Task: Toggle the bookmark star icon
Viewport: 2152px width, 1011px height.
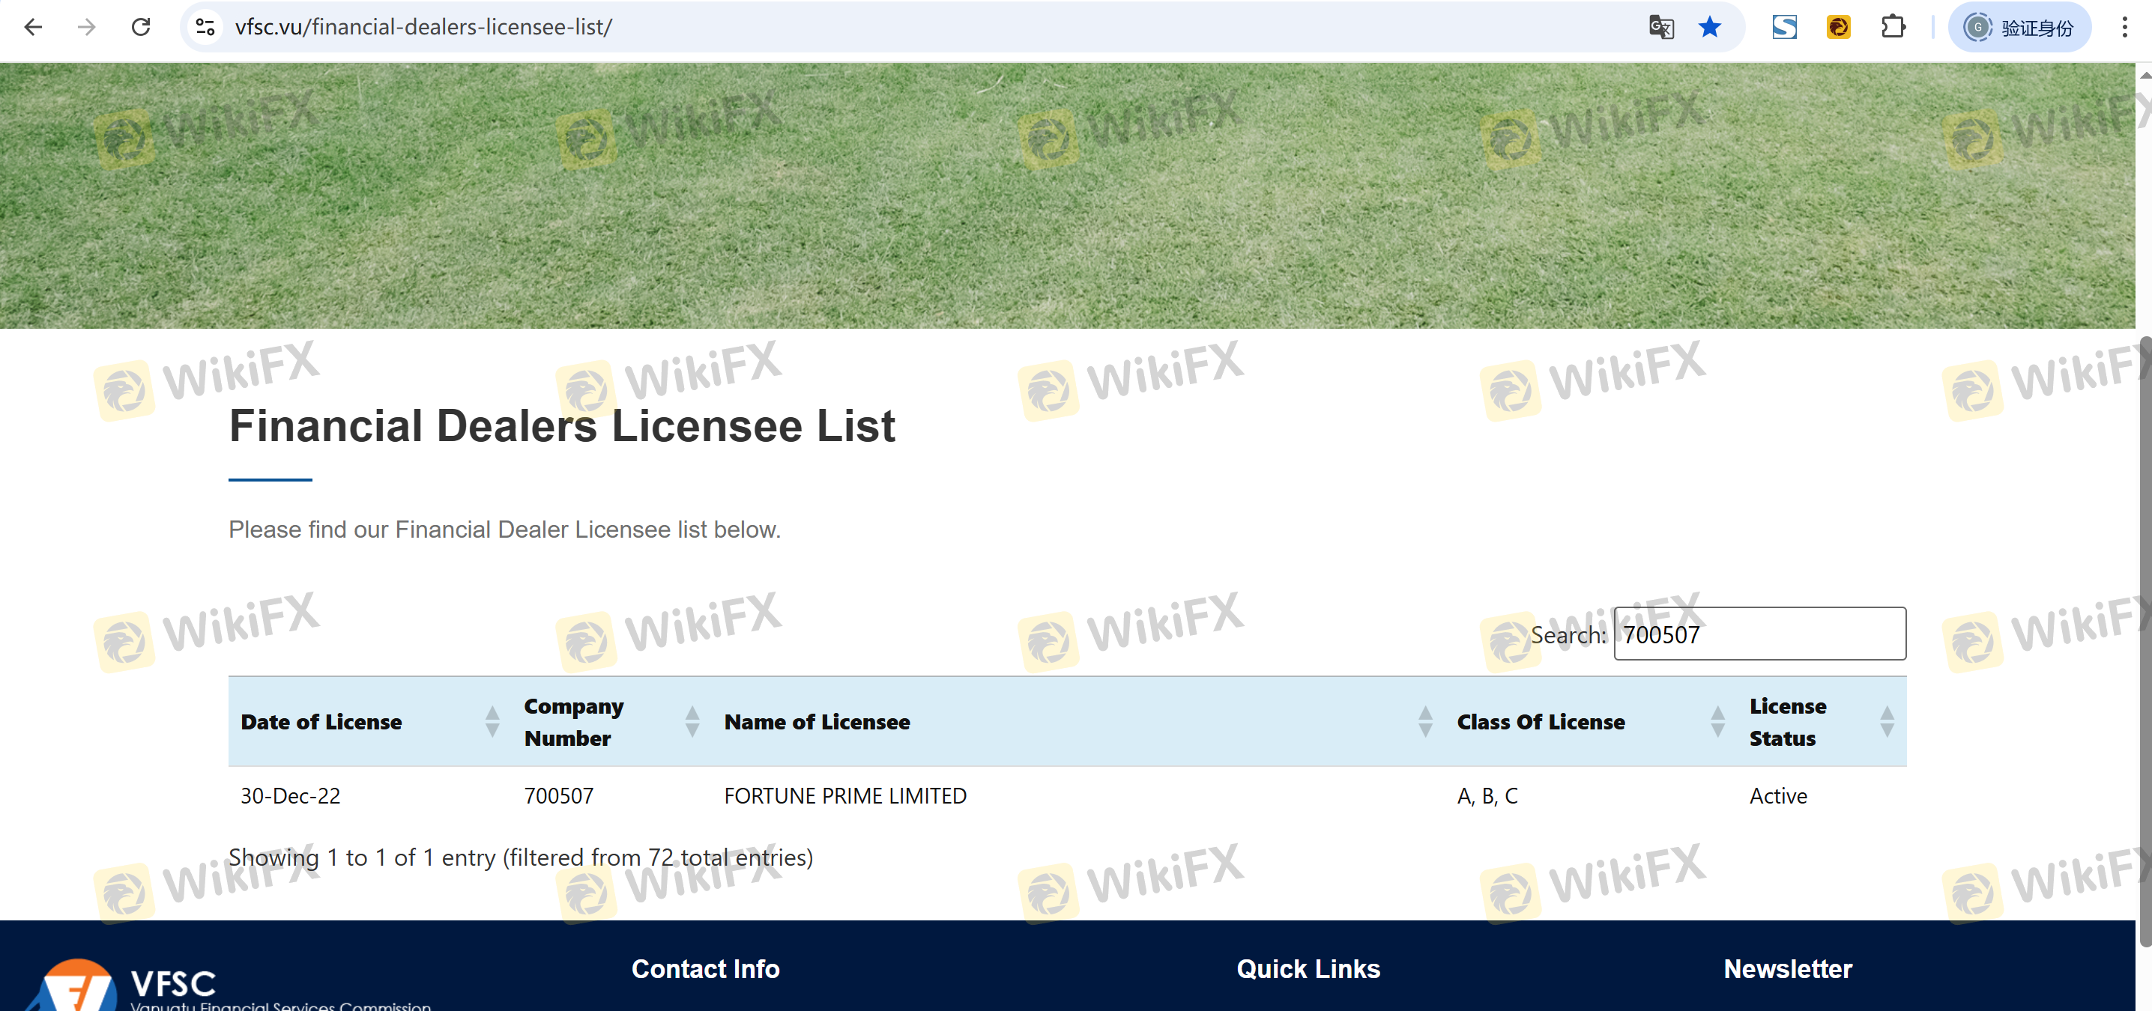Action: [x=1709, y=27]
